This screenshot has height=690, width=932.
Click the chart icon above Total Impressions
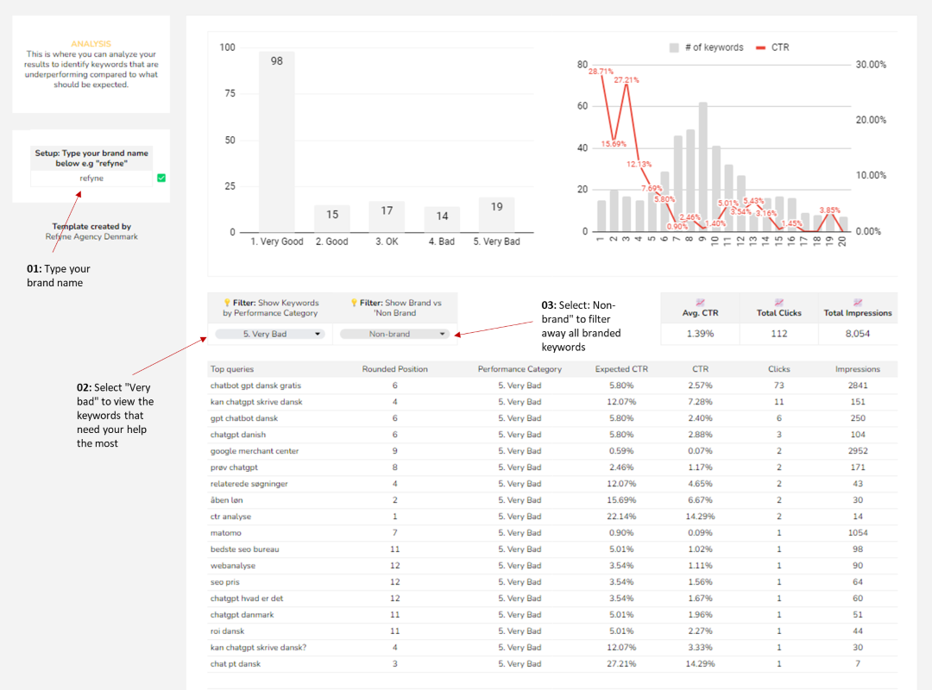click(x=858, y=303)
